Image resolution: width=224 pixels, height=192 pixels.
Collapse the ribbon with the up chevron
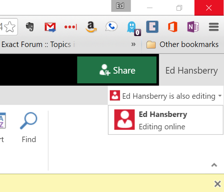pos(214,165)
